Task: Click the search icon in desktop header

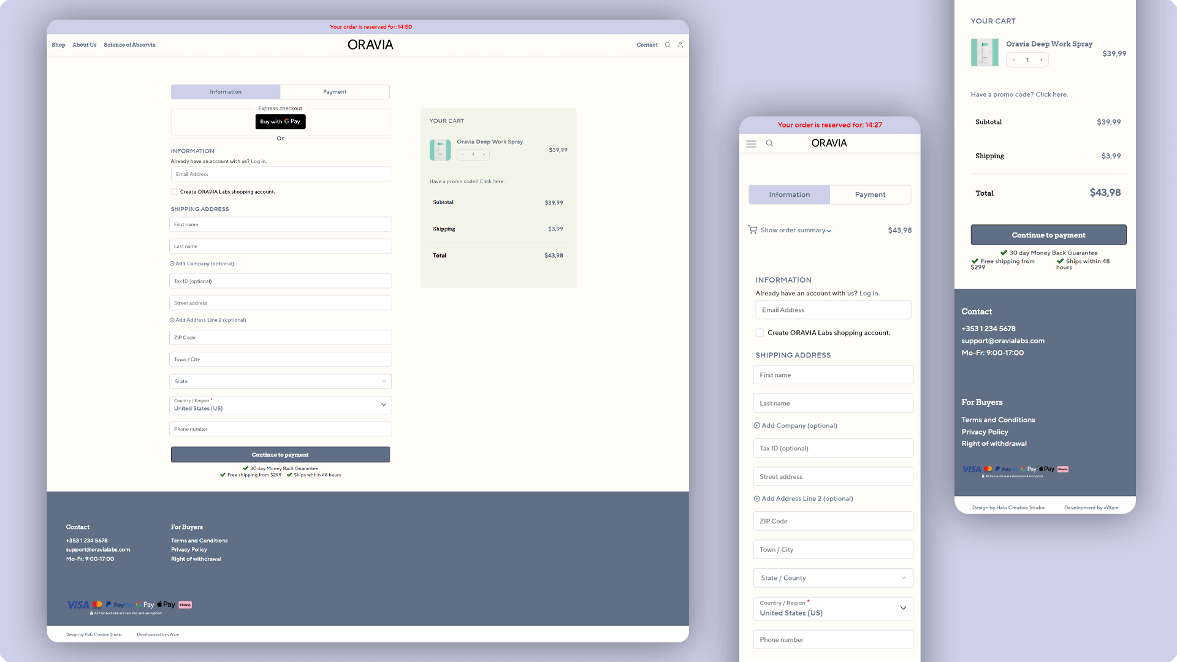Action: (x=668, y=45)
